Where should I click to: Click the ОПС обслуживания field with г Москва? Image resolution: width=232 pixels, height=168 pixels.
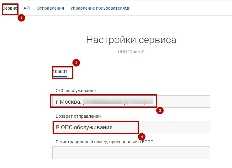pyautogui.click(x=182, y=101)
